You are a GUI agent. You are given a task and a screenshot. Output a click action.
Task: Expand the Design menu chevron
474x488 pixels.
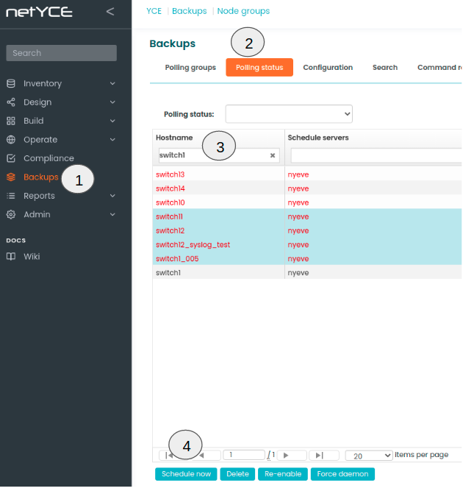point(112,102)
